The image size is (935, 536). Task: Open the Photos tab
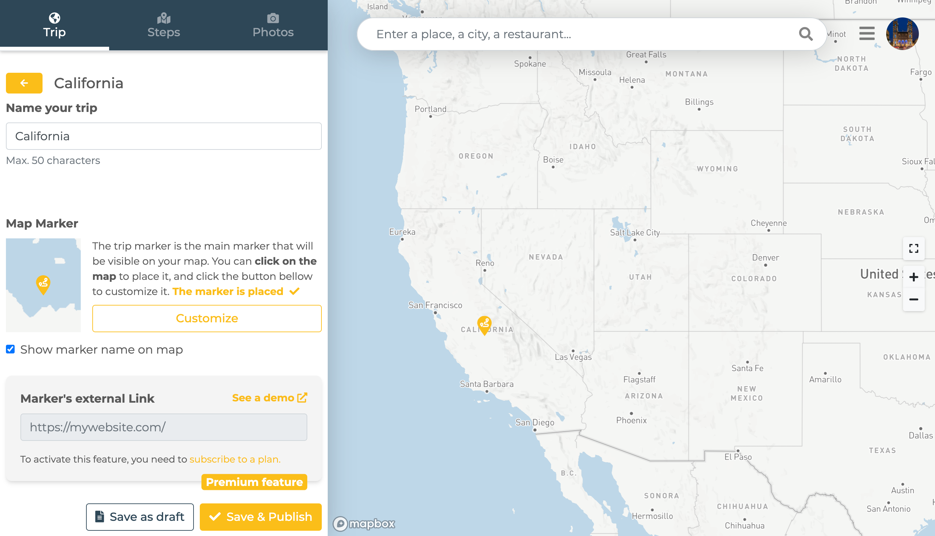pos(273,25)
